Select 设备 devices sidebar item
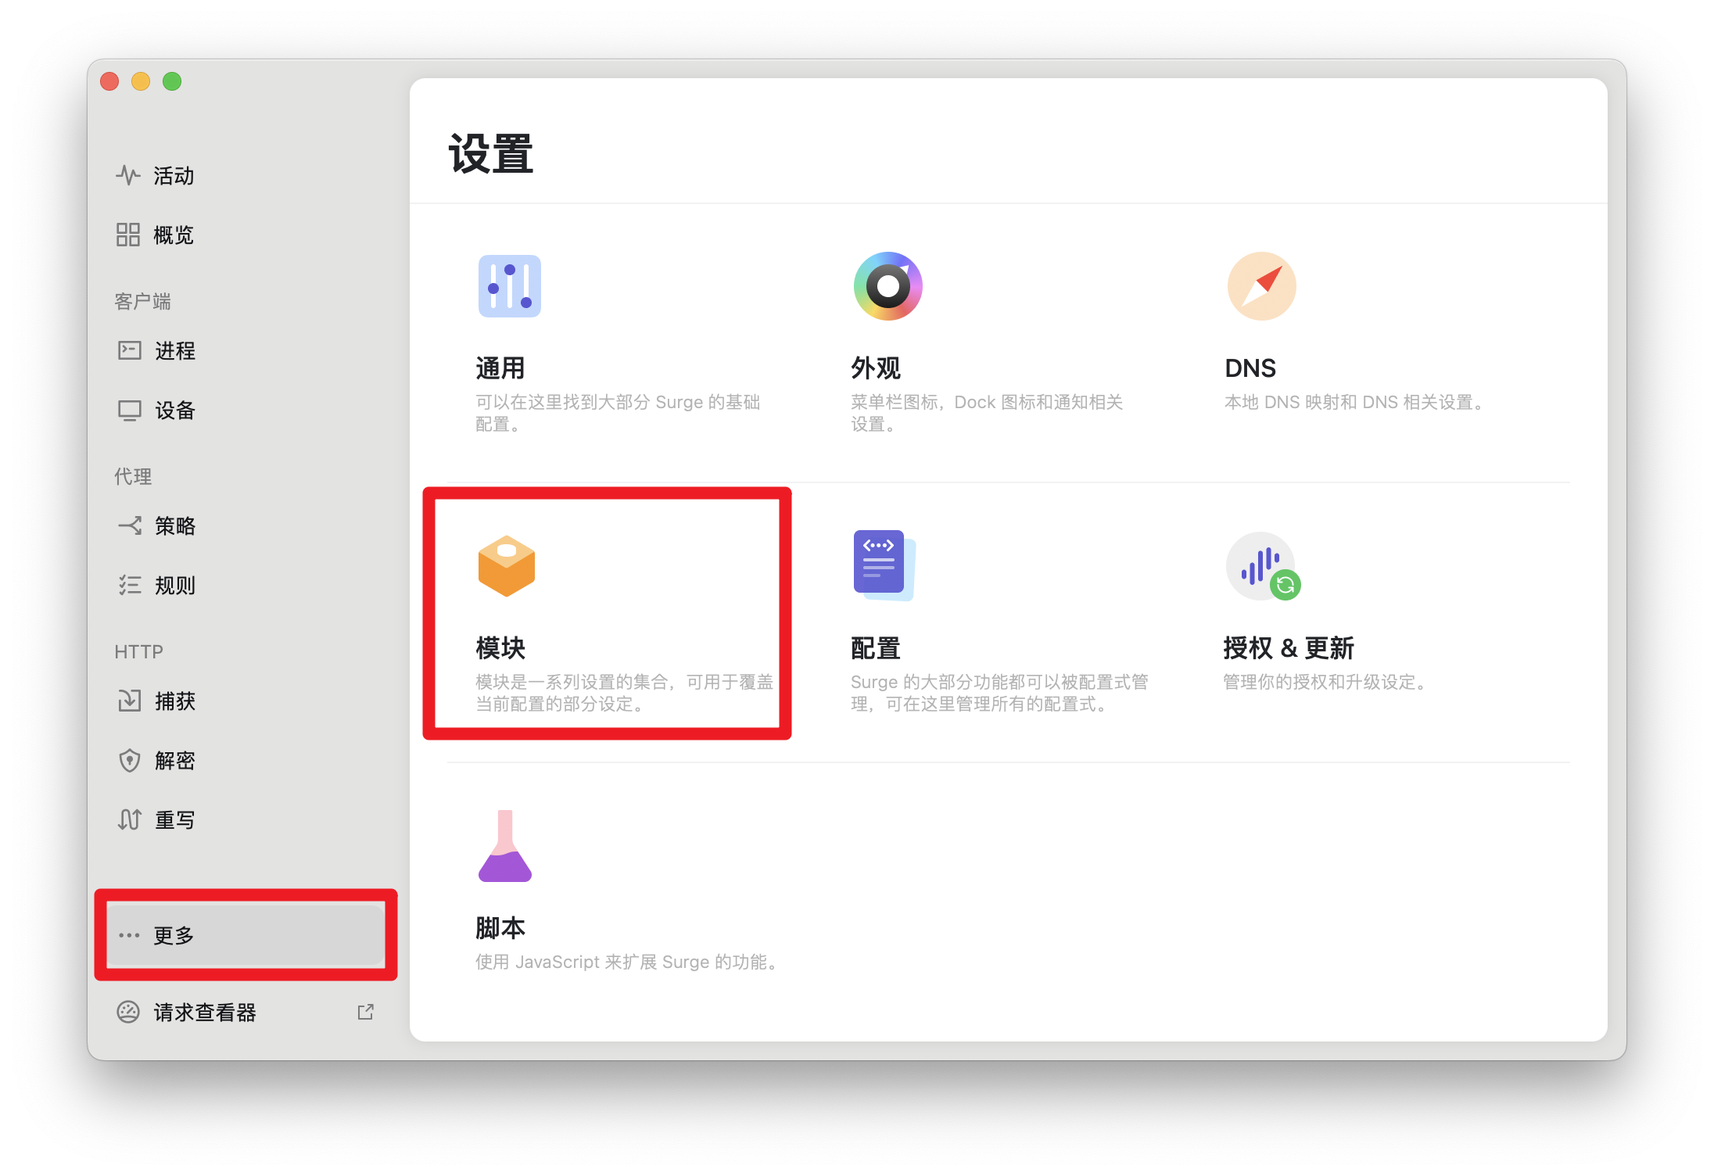This screenshot has width=1714, height=1176. pyautogui.click(x=174, y=410)
